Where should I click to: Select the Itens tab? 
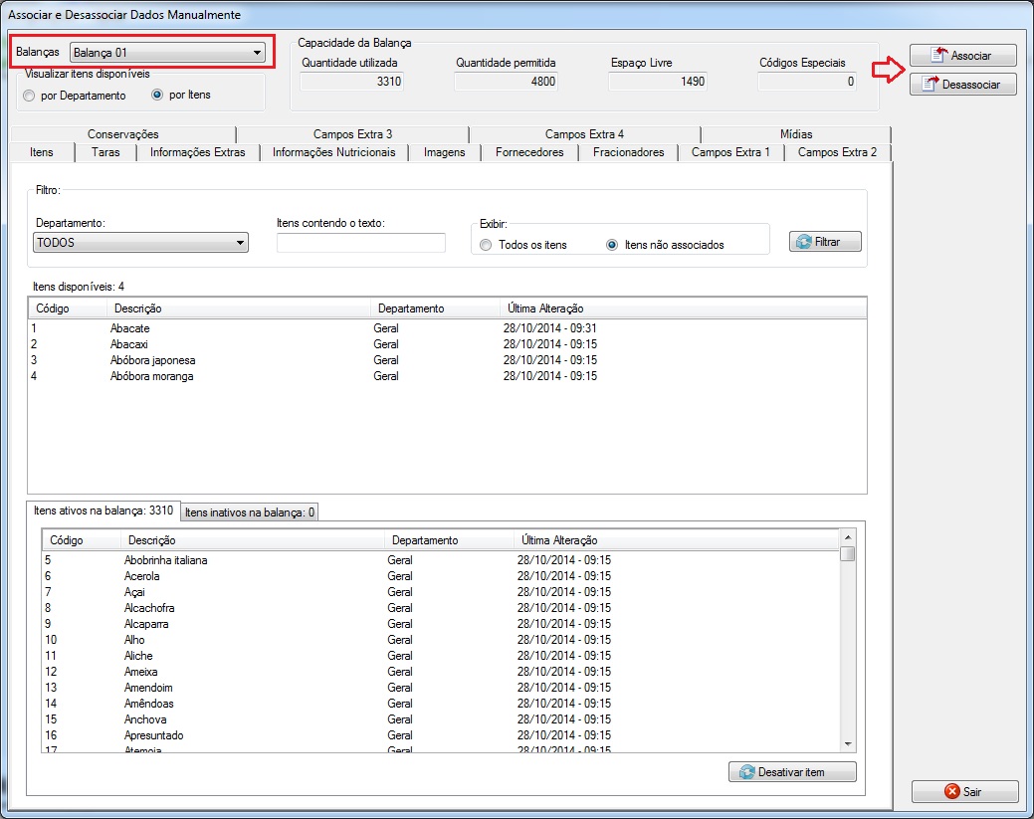[42, 152]
